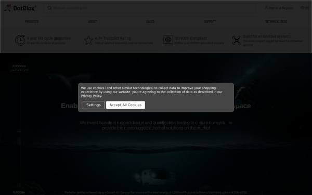The image size is (312, 195).
Task: Open the shopping cart icon
Action: pyautogui.click(x=302, y=8)
